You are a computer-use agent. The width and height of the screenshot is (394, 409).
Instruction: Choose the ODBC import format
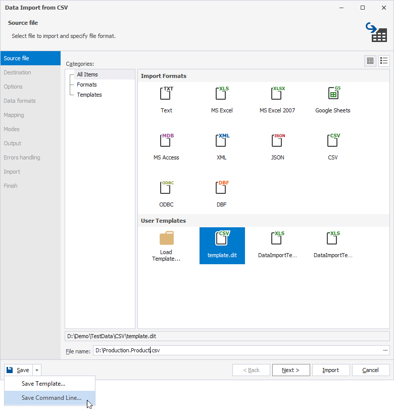tap(166, 187)
